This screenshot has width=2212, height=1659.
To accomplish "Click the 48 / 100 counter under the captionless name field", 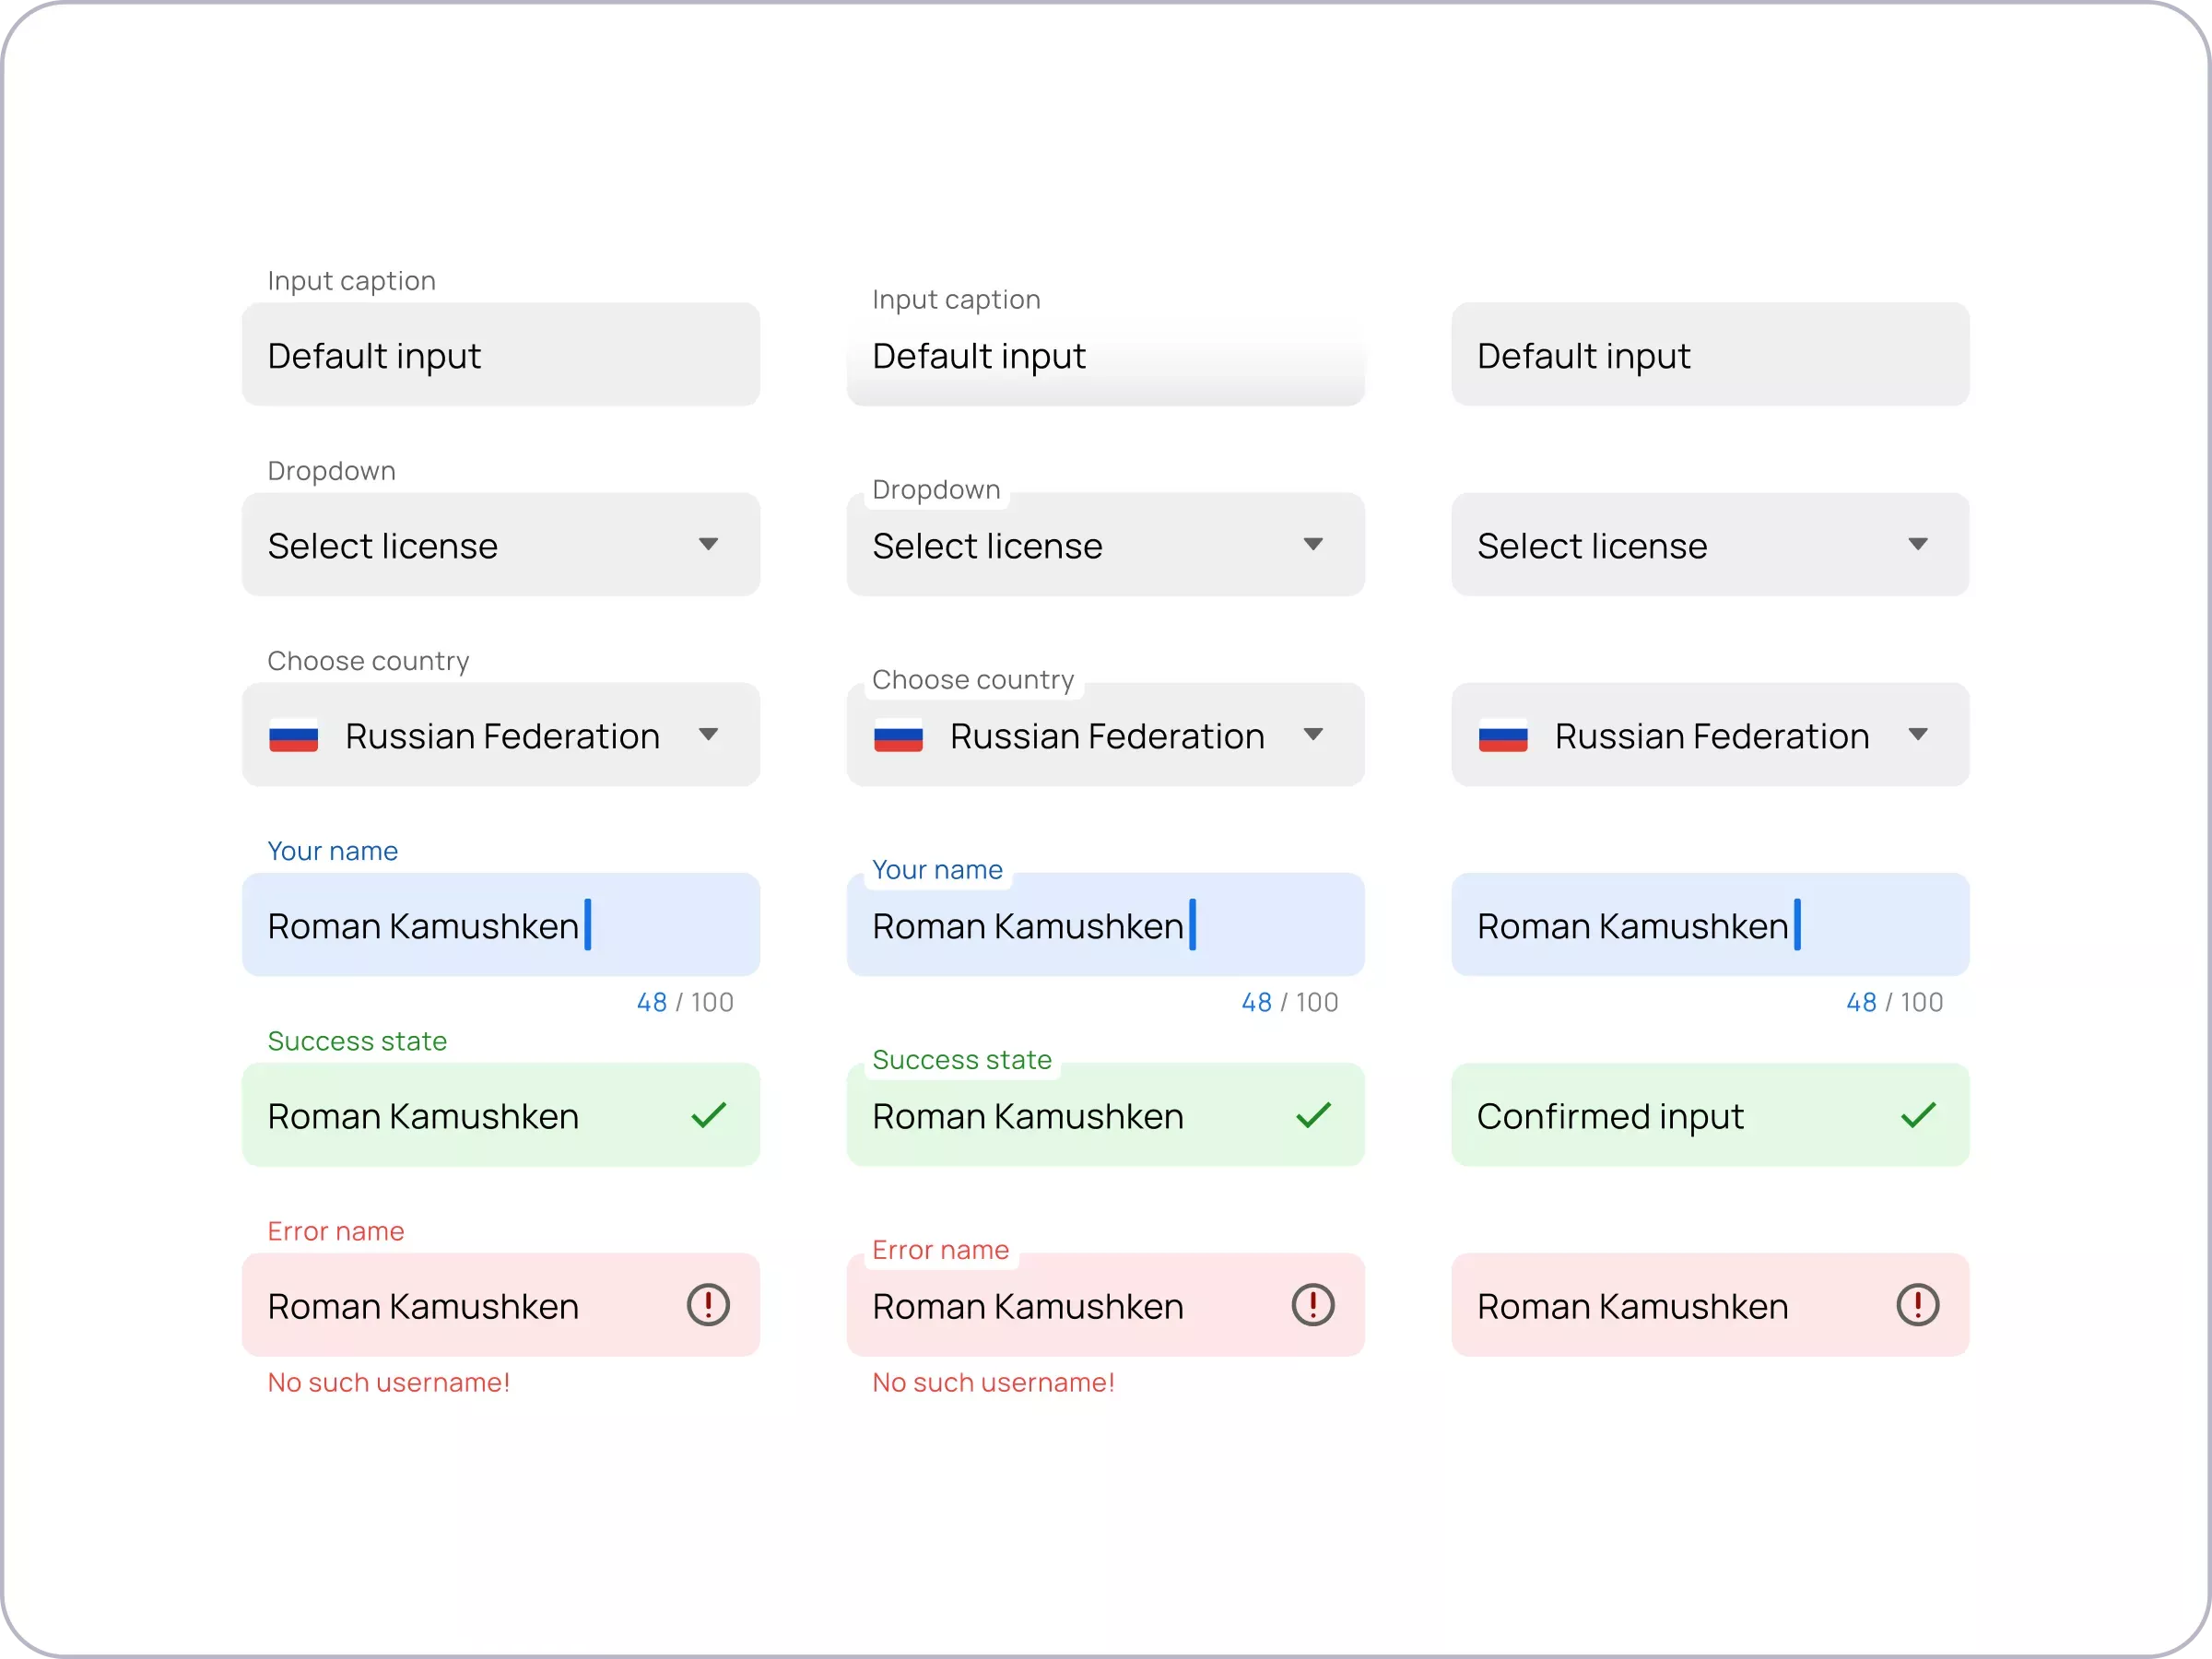I will click(1893, 1003).
